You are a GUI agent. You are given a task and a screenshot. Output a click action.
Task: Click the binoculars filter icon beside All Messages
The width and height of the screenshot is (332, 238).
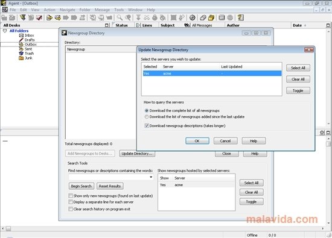[187, 25]
